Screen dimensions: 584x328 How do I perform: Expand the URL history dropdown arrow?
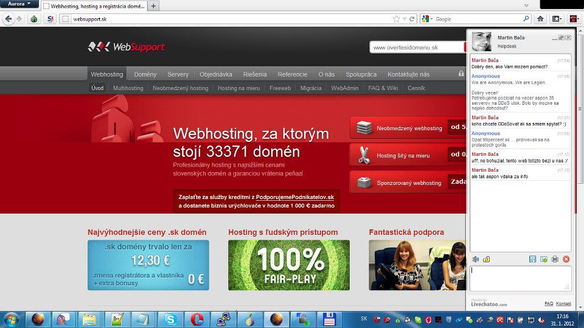(x=405, y=19)
